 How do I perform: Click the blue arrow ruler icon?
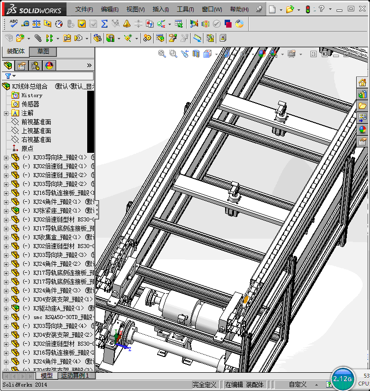point(197,38)
